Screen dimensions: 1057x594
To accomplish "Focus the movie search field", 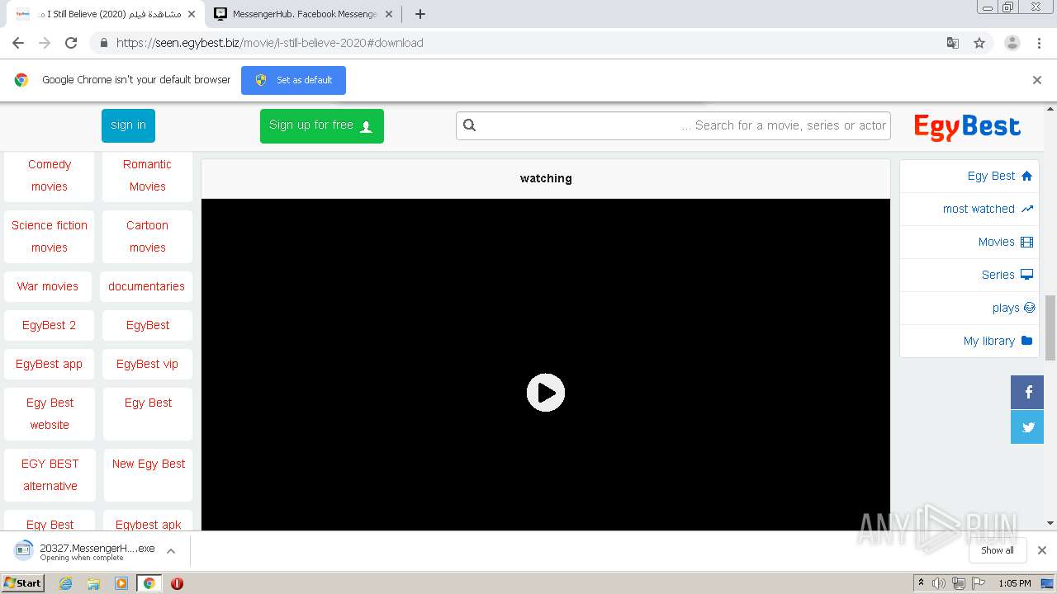I will [673, 125].
